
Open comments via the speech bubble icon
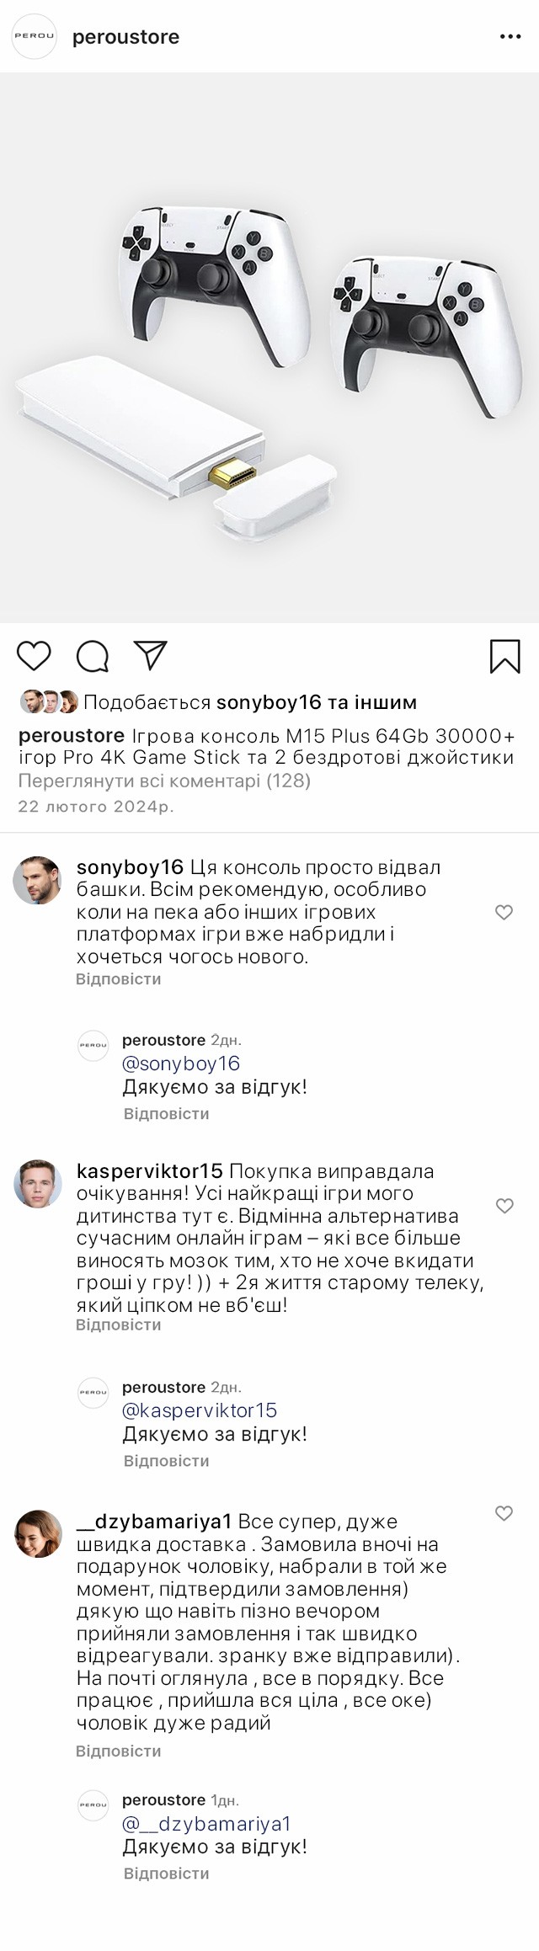point(93,657)
